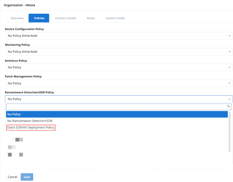Go to the Notes tab

coord(91,18)
